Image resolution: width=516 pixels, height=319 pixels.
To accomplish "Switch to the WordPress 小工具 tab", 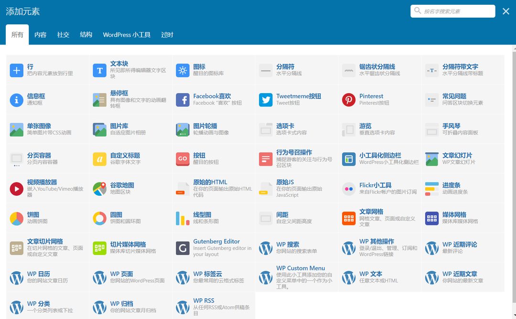I will pos(127,35).
